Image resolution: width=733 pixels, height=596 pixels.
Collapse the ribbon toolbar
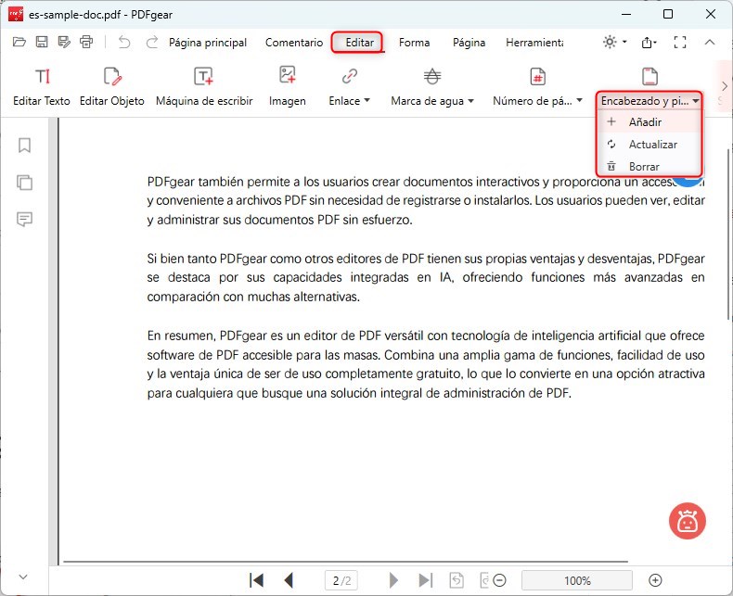pyautogui.click(x=710, y=42)
